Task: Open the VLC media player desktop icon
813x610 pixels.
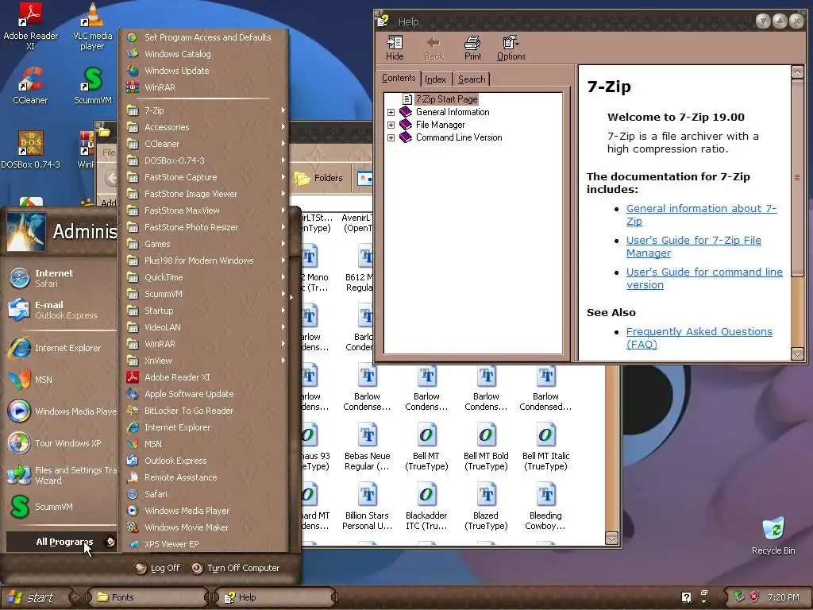Action: coord(92,26)
